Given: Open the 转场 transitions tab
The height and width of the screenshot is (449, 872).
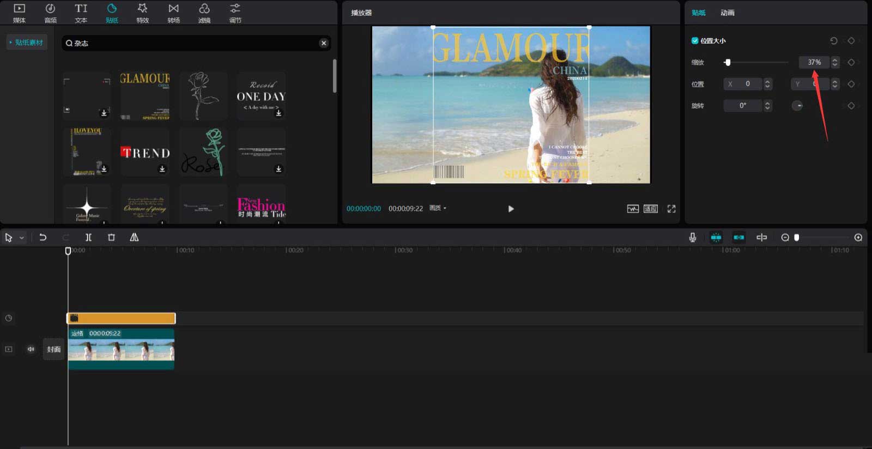Looking at the screenshot, I should click(173, 13).
